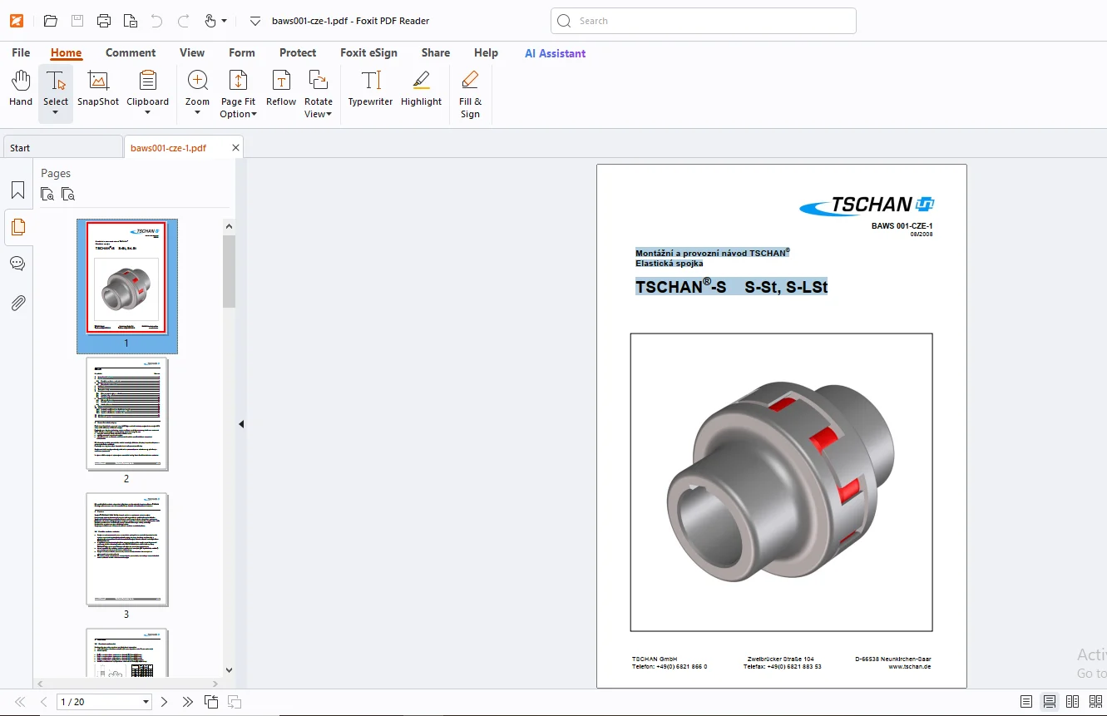Select the Typewriter tool
The height and width of the screenshot is (716, 1107).
(370, 88)
